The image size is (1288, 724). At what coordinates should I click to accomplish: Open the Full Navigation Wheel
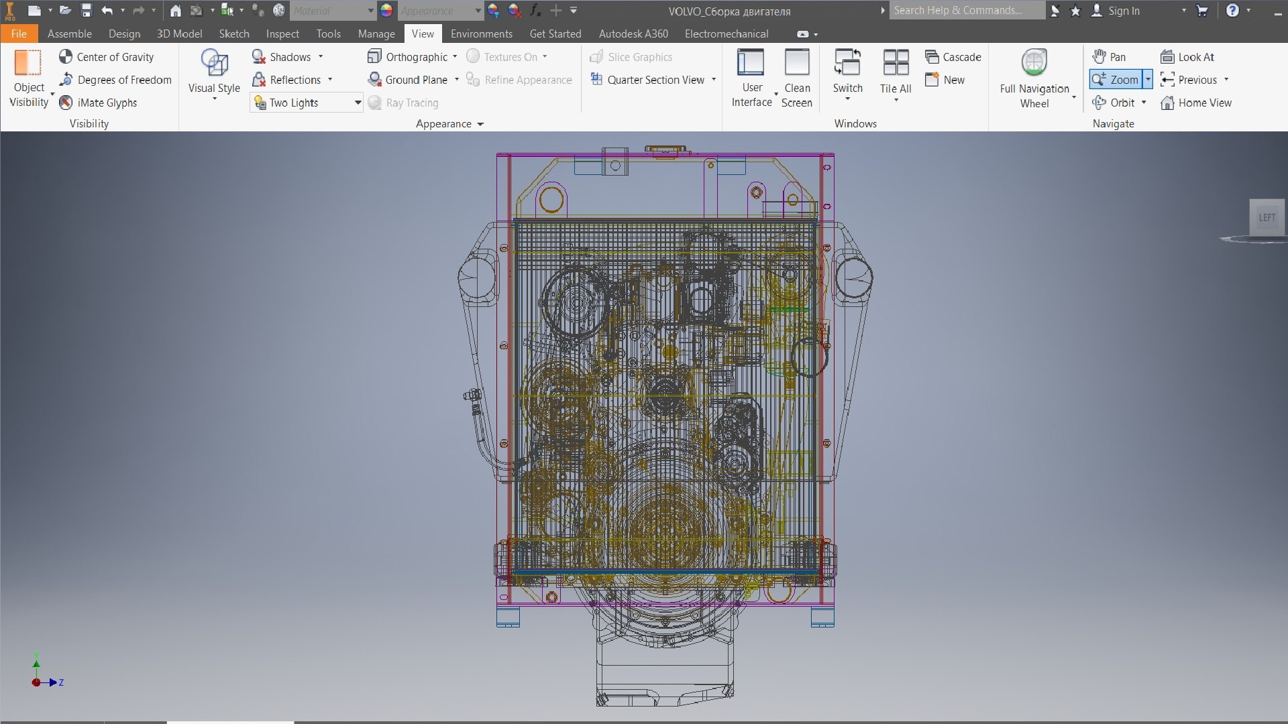[1034, 74]
